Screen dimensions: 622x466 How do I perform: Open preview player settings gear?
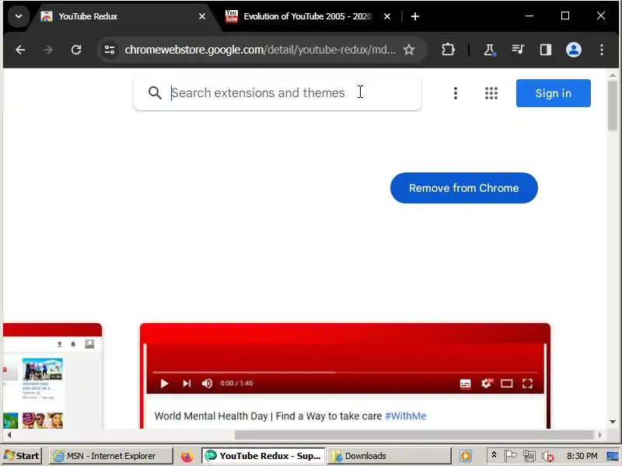tap(487, 384)
